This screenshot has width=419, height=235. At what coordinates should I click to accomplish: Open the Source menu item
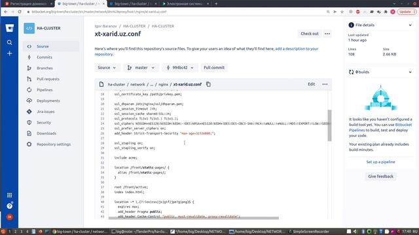51,46
